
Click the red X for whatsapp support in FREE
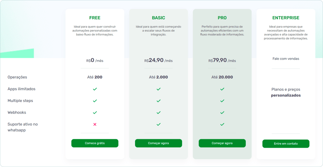point(95,124)
